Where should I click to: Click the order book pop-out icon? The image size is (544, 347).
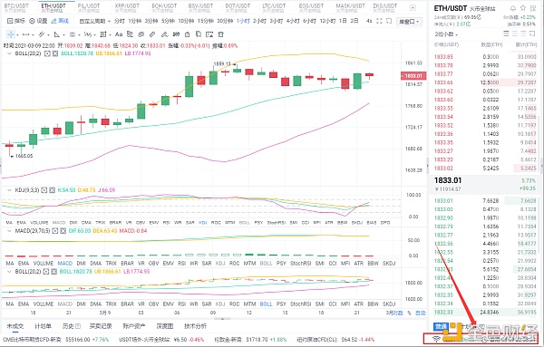[532, 34]
